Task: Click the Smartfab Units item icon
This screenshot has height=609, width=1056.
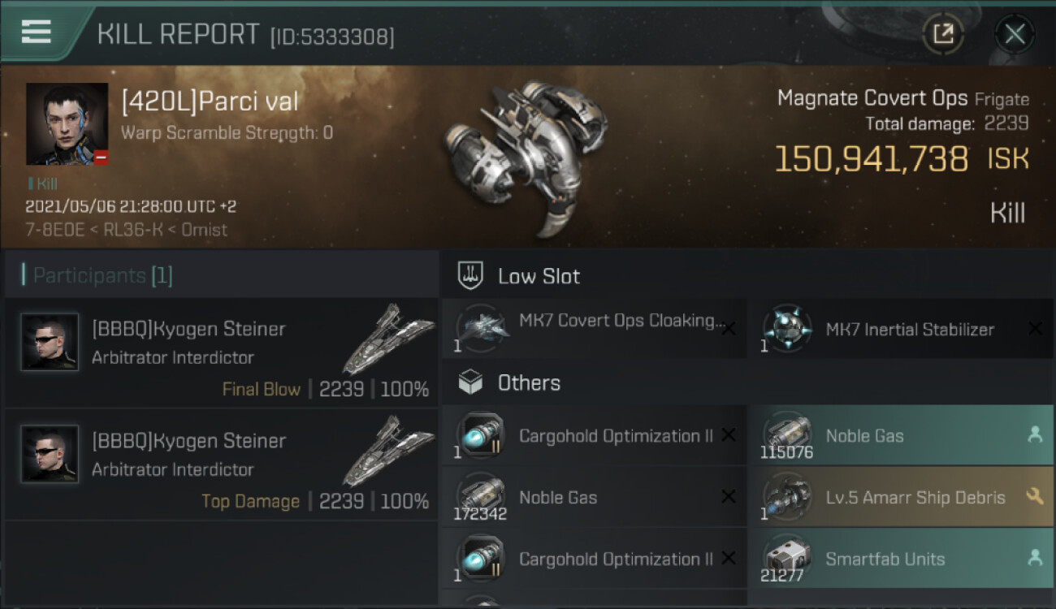Action: tap(787, 559)
